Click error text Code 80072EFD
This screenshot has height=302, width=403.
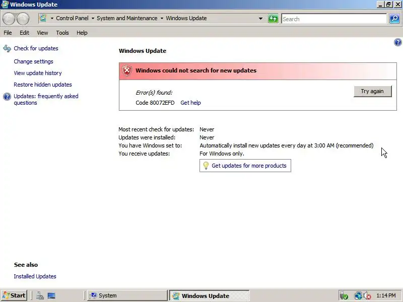[x=155, y=103]
